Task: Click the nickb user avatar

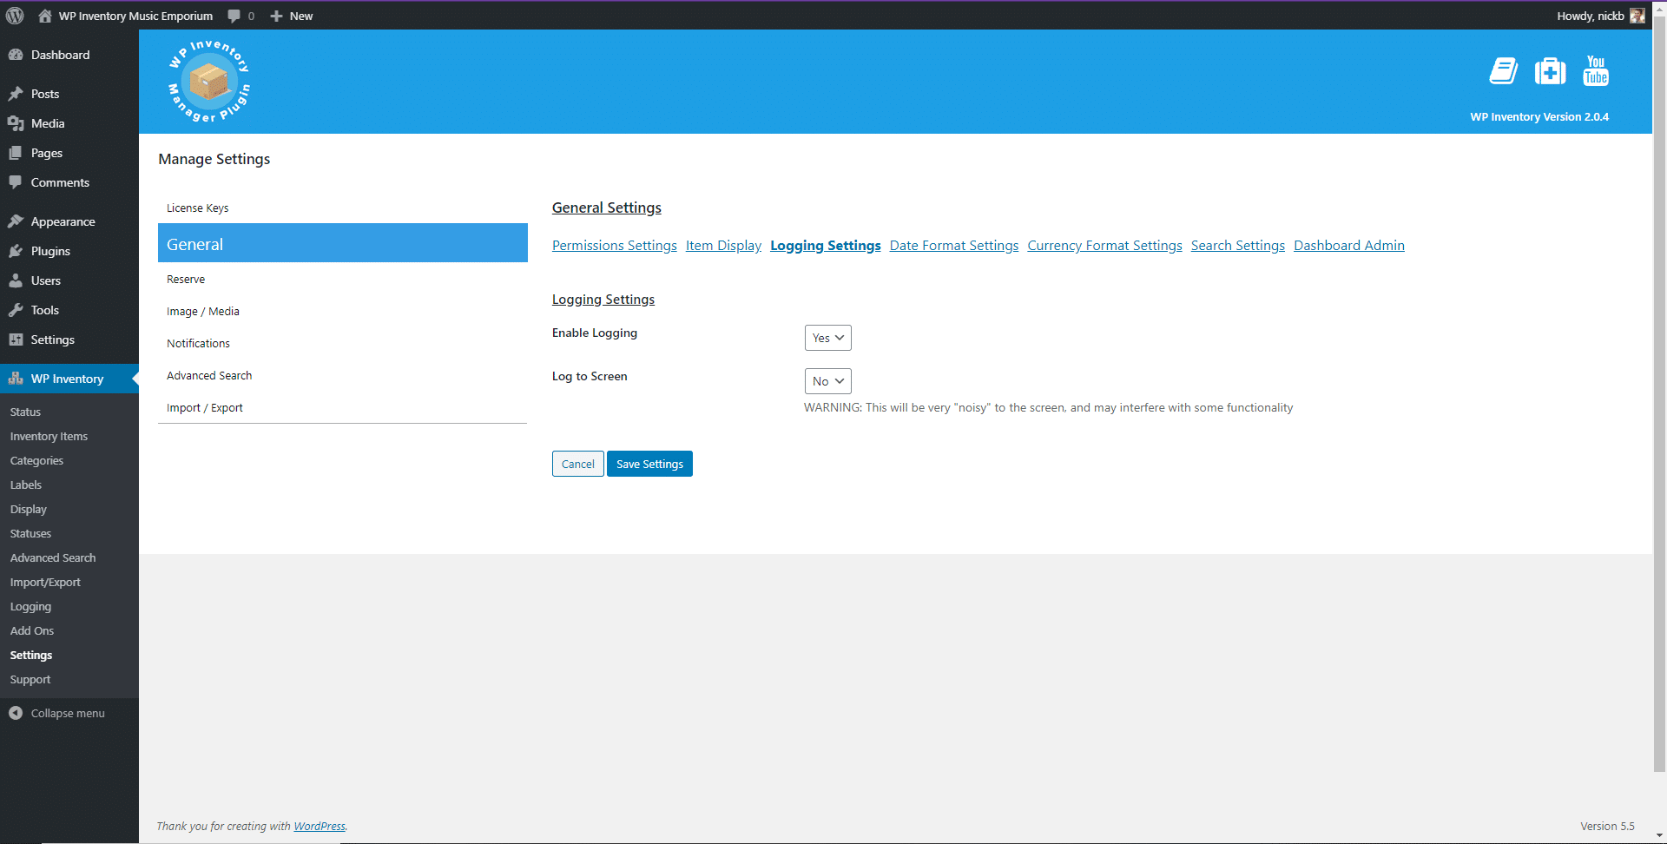Action: point(1637,16)
